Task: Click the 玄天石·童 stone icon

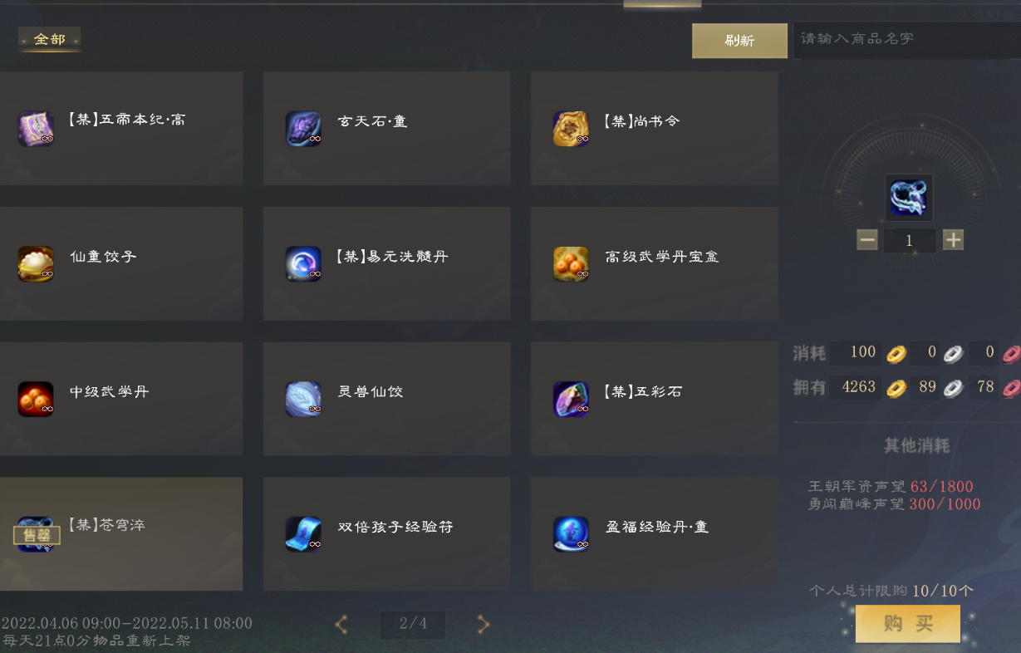Action: coord(303,129)
